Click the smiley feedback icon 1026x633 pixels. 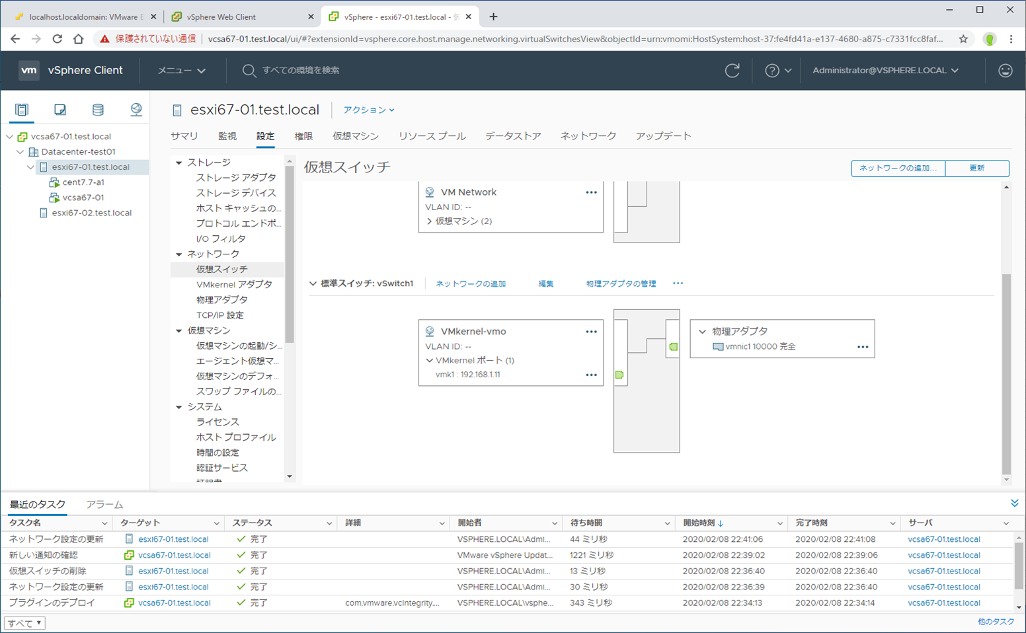click(1006, 70)
